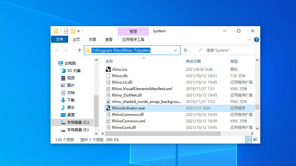296x166 pixels.
Task: Expand the ribbon with chevron arrow
Action: [250, 40]
